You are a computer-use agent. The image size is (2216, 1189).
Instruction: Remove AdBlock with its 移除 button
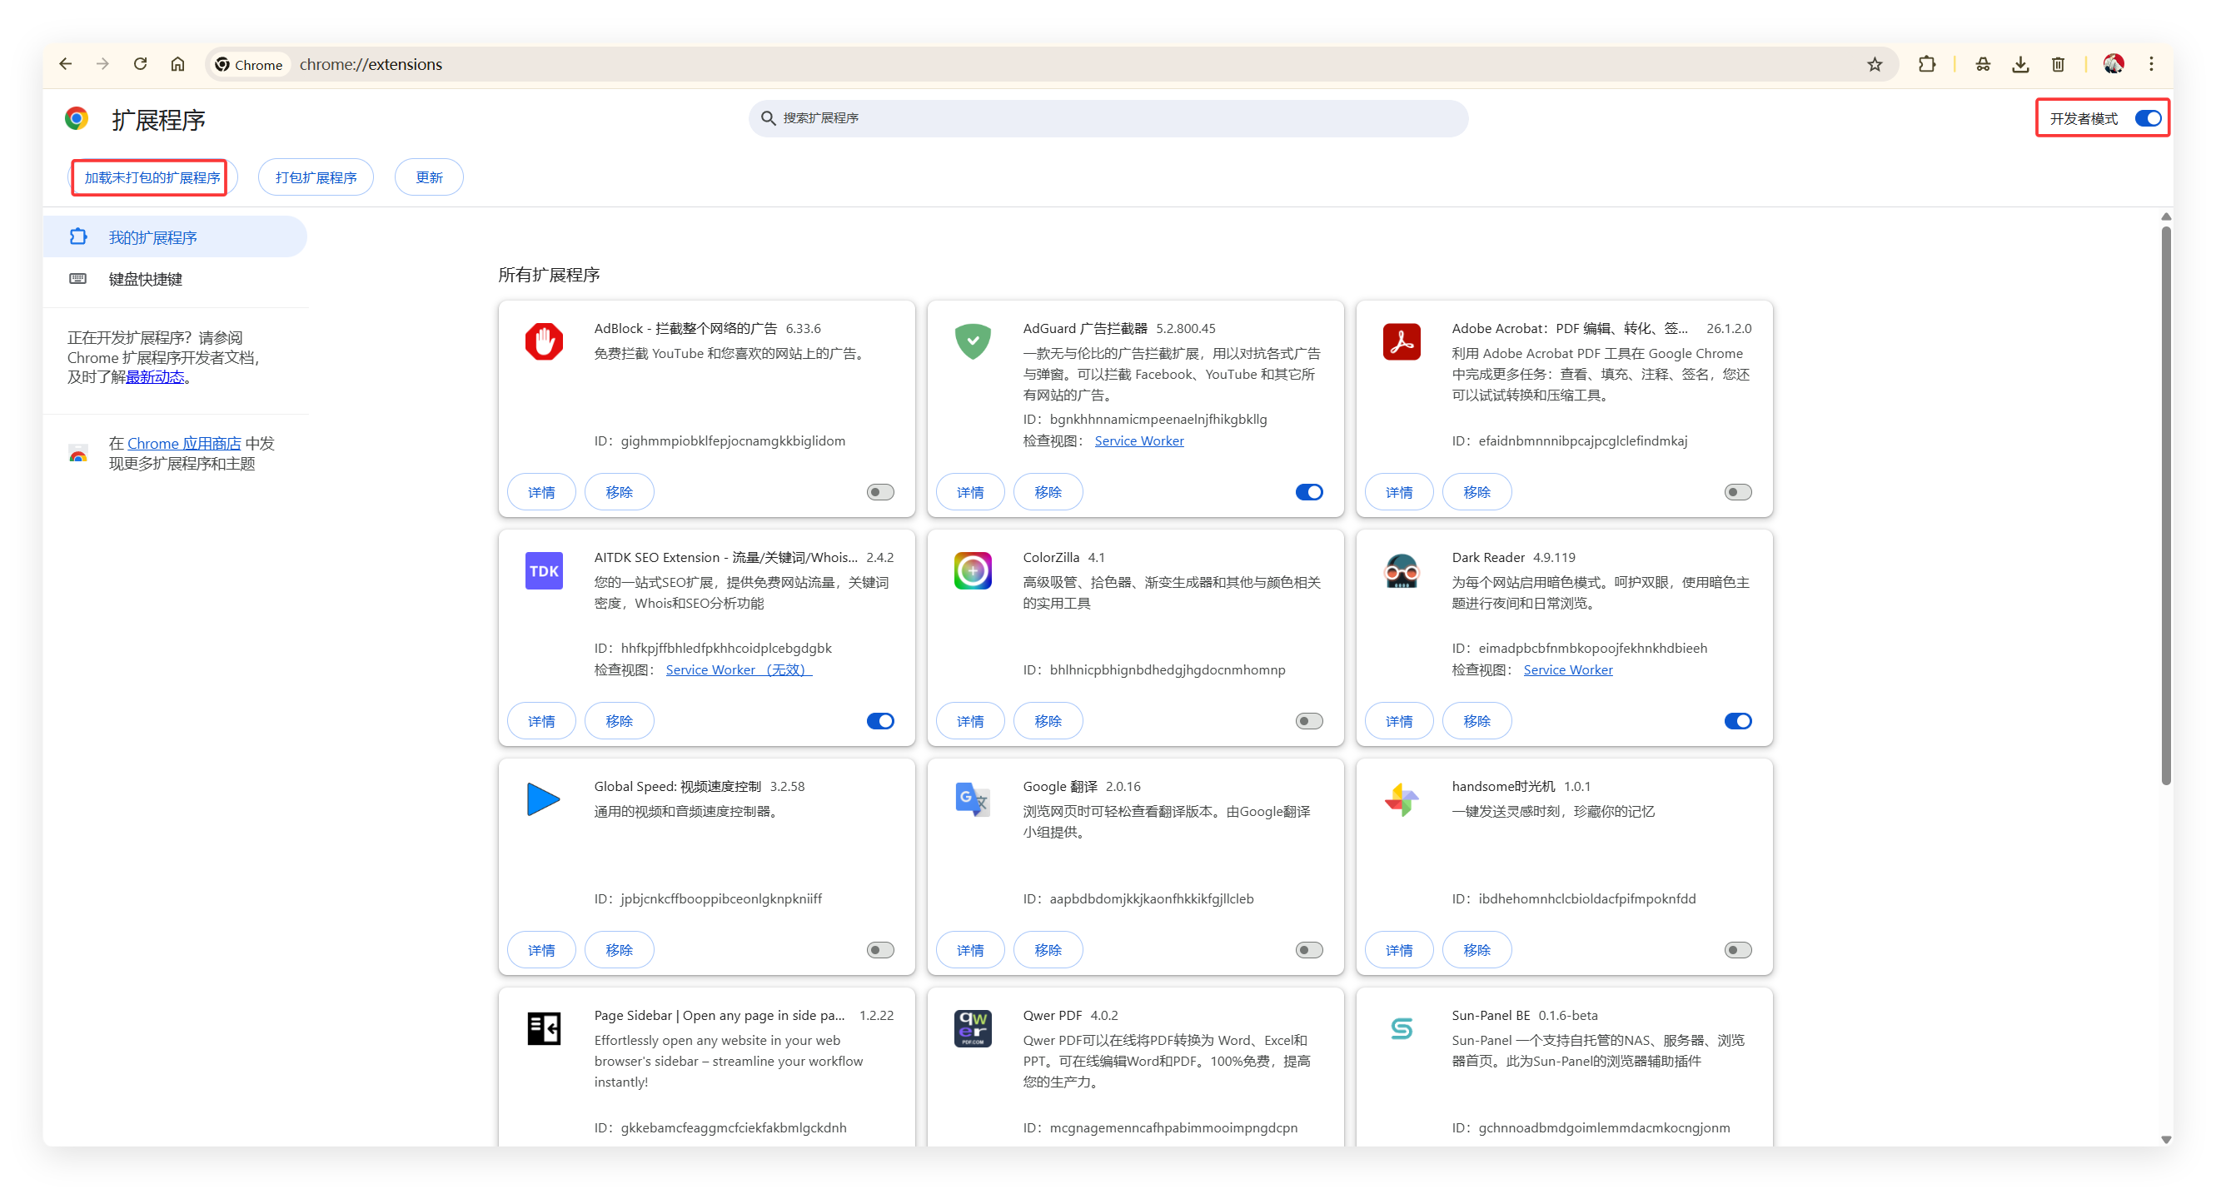click(x=619, y=492)
